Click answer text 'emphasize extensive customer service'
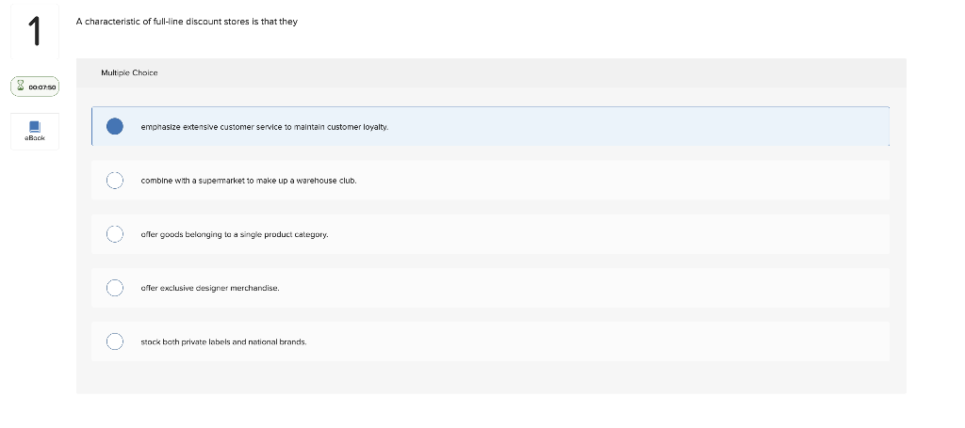The height and width of the screenshot is (428, 965). (x=265, y=127)
